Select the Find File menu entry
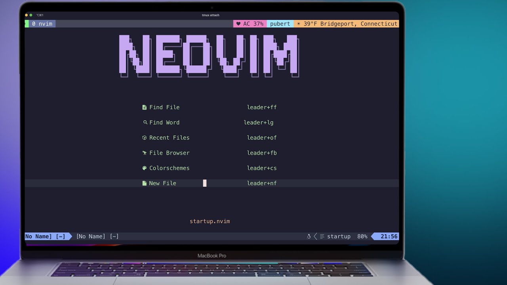The image size is (507, 285). point(164,107)
